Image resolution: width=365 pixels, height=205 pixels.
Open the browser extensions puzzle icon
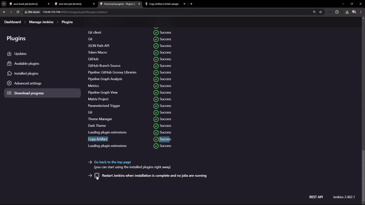(x=337, y=12)
